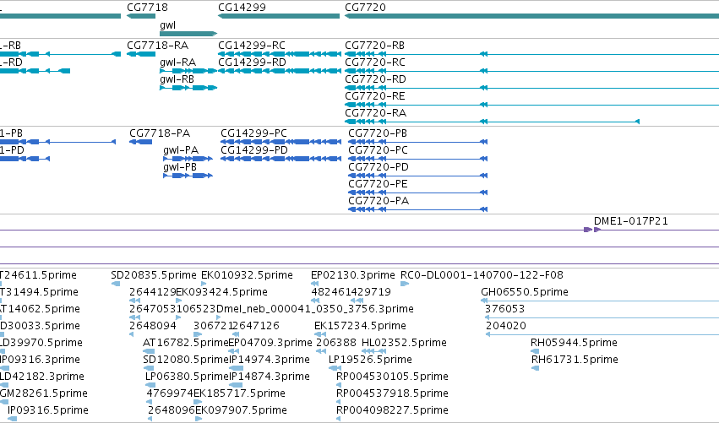Open EST EP02130.3prime
The height and width of the screenshot is (423, 719).
pyautogui.click(x=352, y=275)
